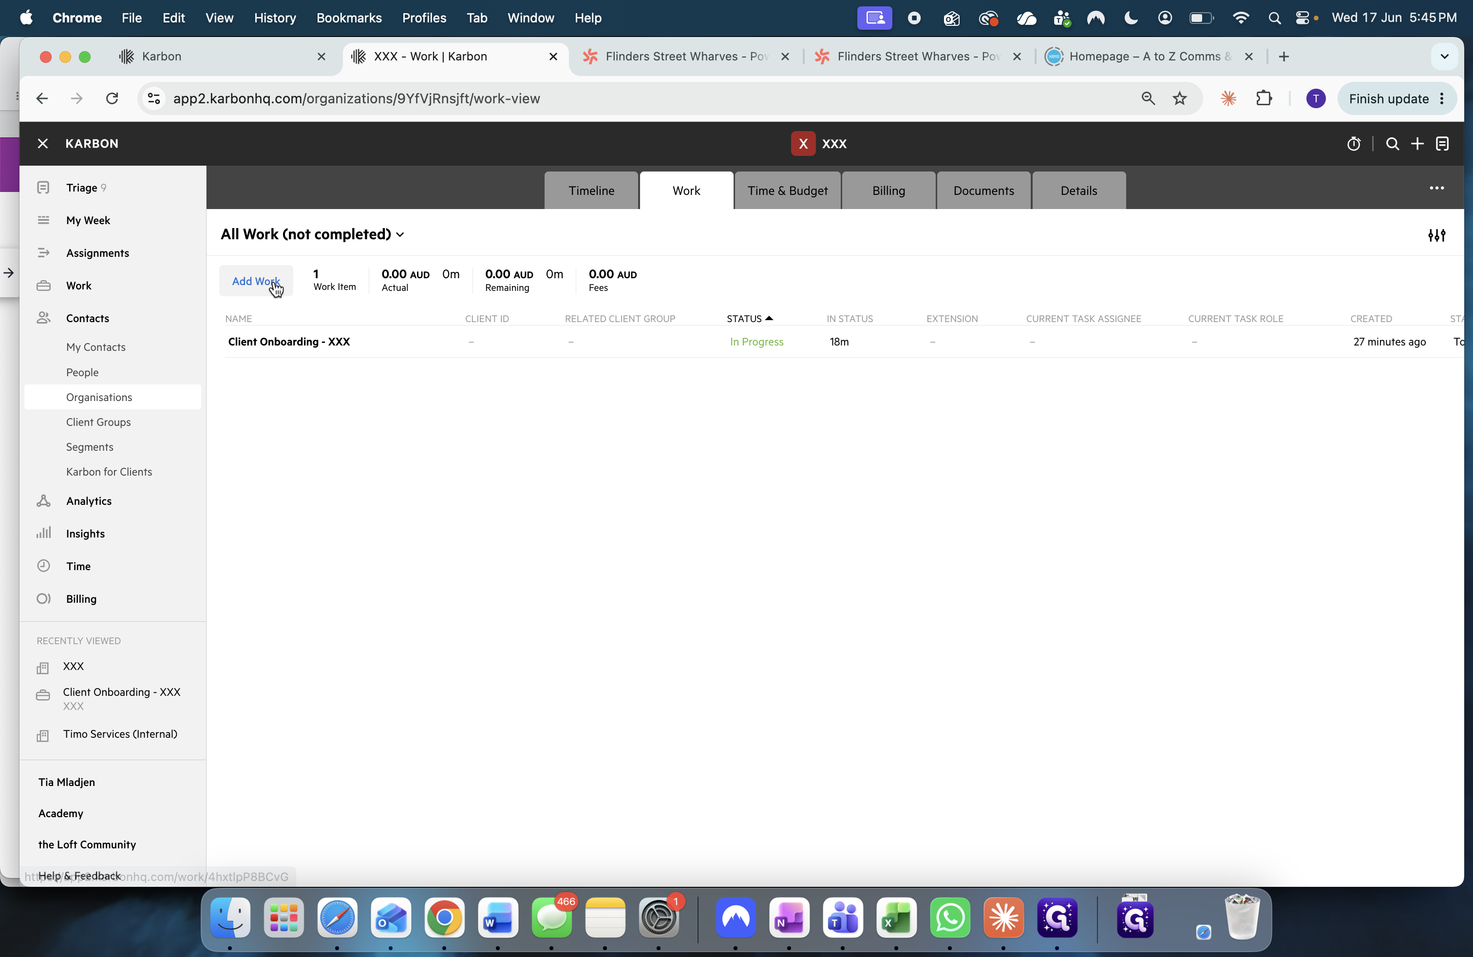The height and width of the screenshot is (957, 1473).
Task: Open Karbon for Clients
Action: pos(109,471)
